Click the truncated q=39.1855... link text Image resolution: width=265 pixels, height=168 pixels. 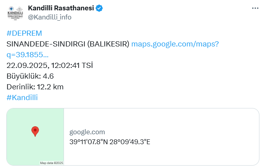tap(27, 55)
